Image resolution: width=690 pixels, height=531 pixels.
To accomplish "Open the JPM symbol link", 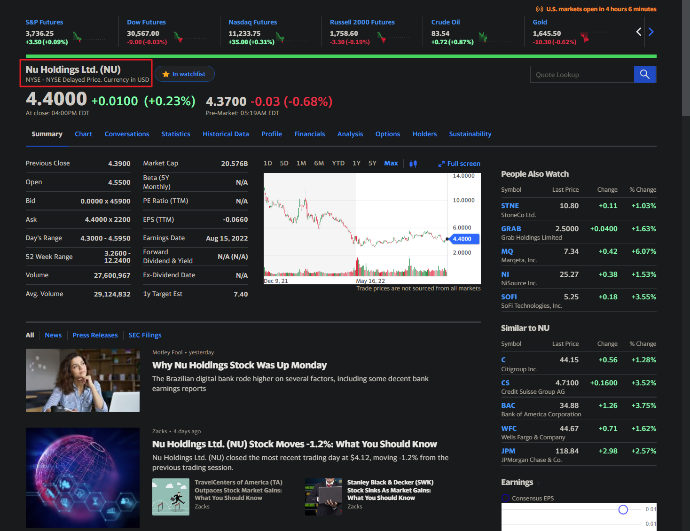I will point(508,451).
